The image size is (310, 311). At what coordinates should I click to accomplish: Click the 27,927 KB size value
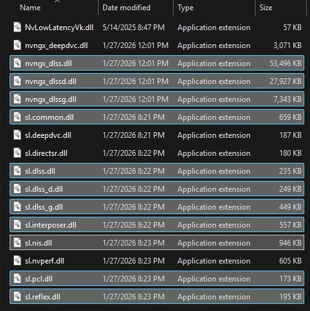point(286,81)
